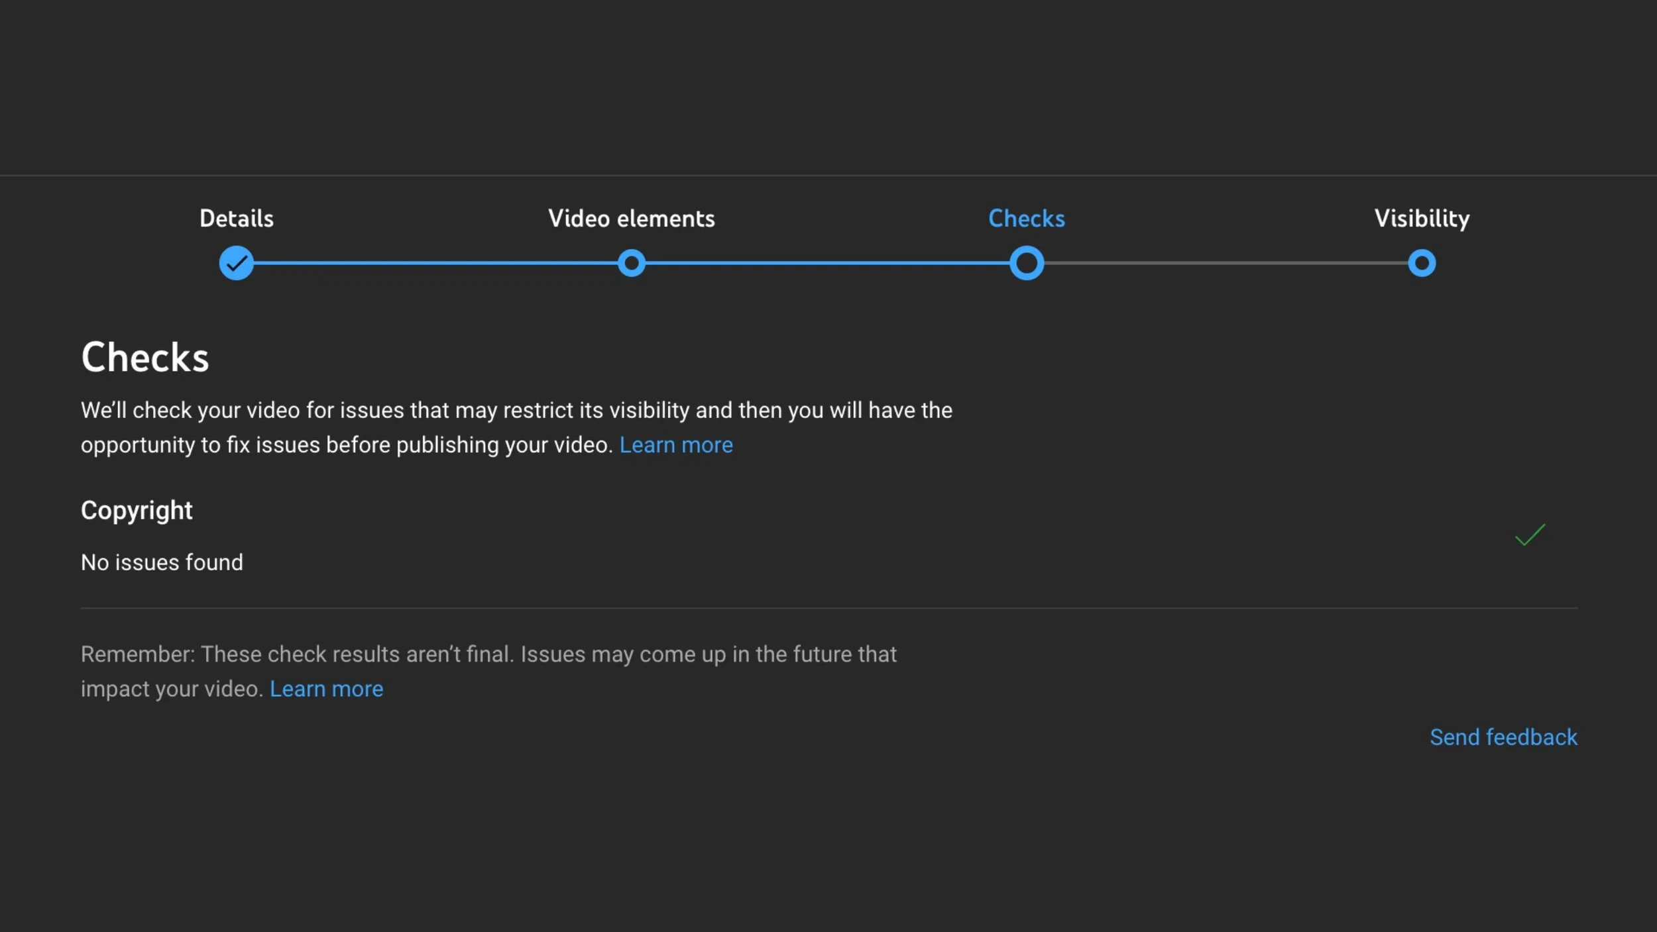Screen dimensions: 1657x932
Task: Click the Copyright section heading
Action: 137,511
